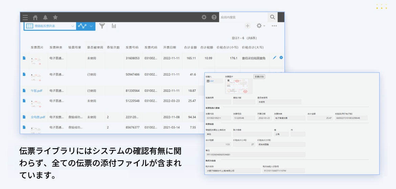The height and width of the screenshot is (189, 396).
Task: Click 校验码 field 66002273101803298648
Action: point(351,118)
